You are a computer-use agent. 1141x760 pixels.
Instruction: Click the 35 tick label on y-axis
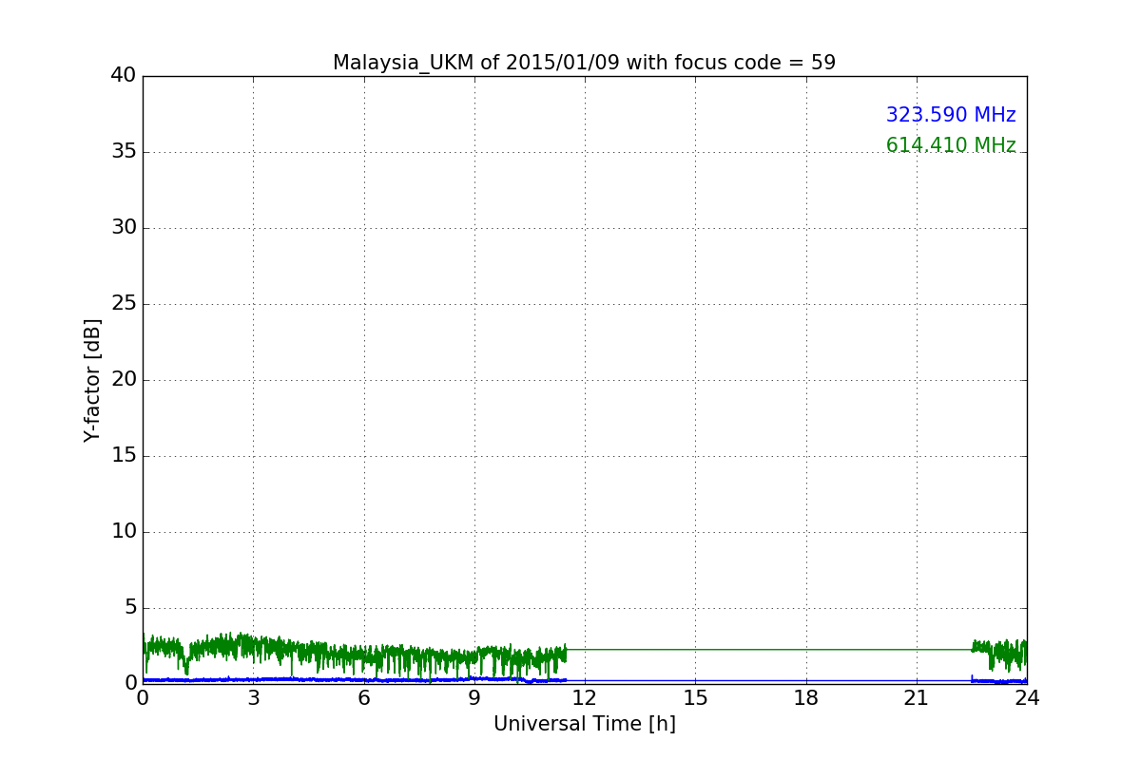coord(124,152)
